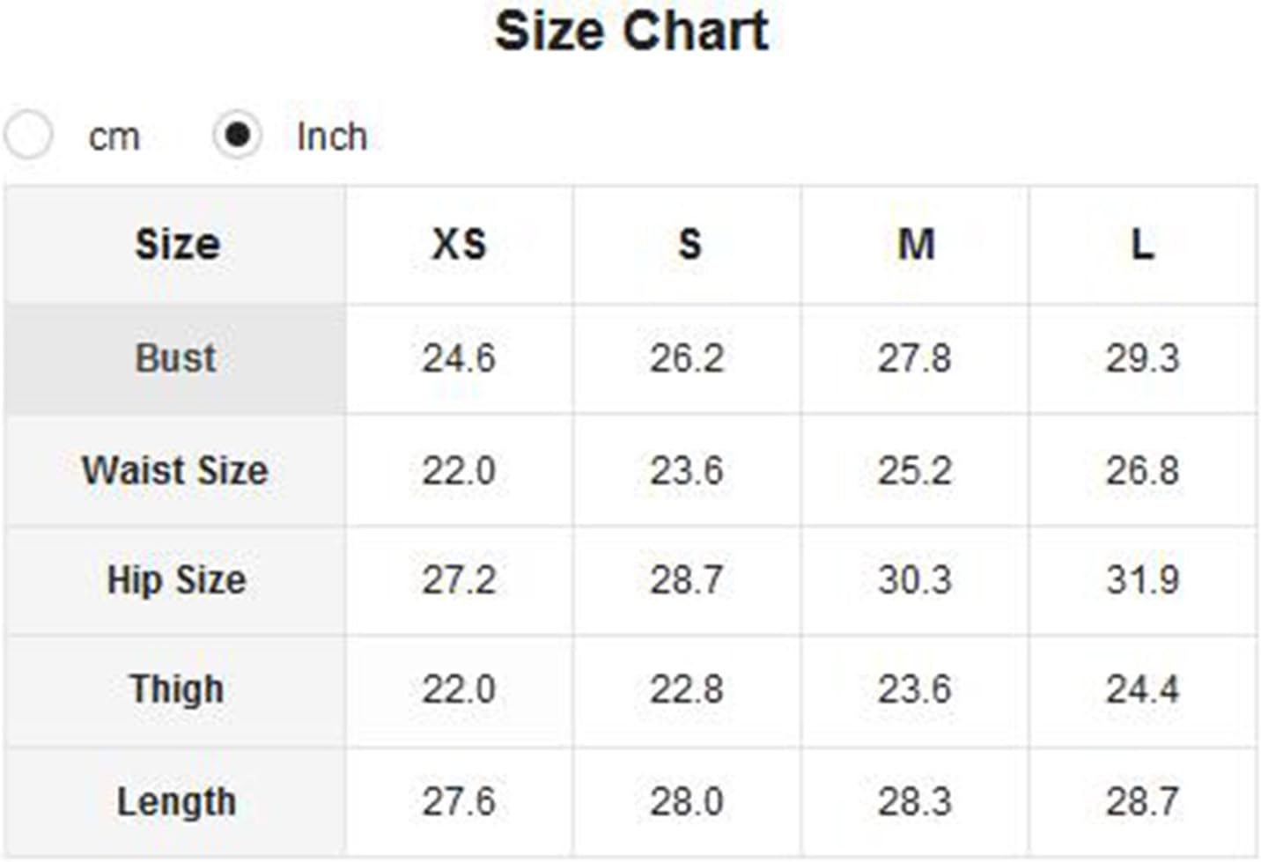Click the Hip Size row label
Image resolution: width=1261 pixels, height=862 pixels.
[x=176, y=580]
